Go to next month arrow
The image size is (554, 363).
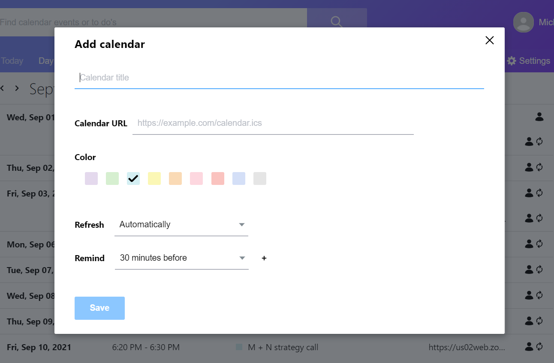click(17, 88)
